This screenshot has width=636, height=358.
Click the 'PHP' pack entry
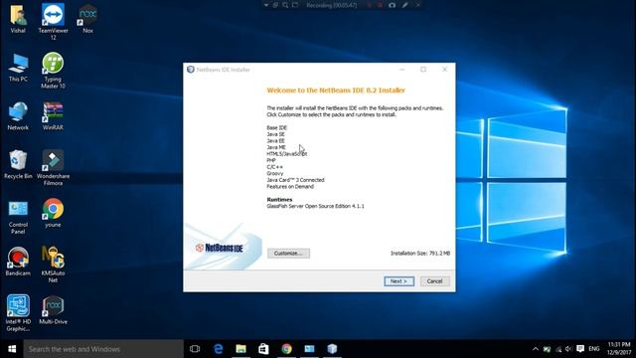coord(271,160)
